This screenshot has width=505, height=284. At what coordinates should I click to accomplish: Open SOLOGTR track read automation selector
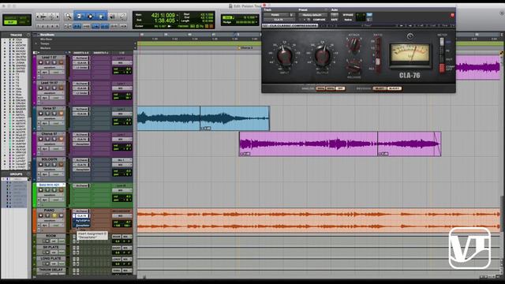(x=57, y=174)
